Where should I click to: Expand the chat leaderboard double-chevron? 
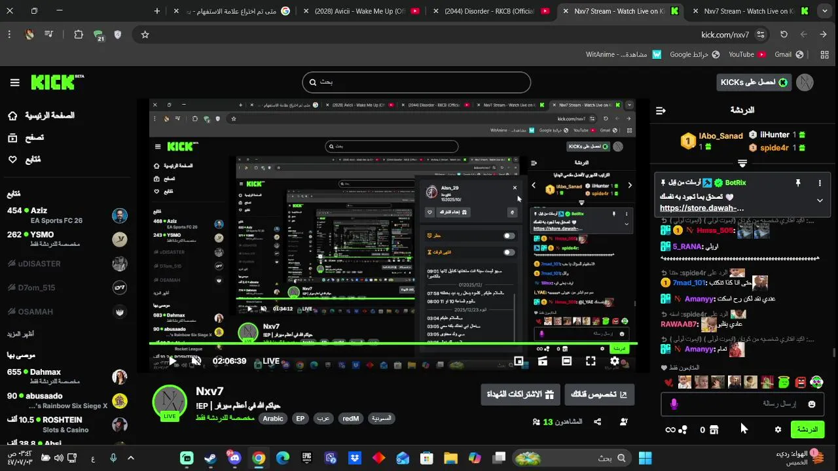coord(742,164)
